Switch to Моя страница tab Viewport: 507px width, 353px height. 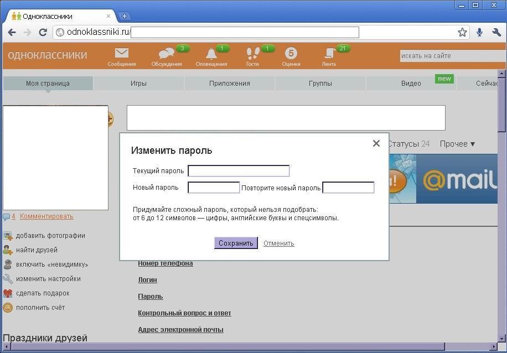click(x=48, y=84)
